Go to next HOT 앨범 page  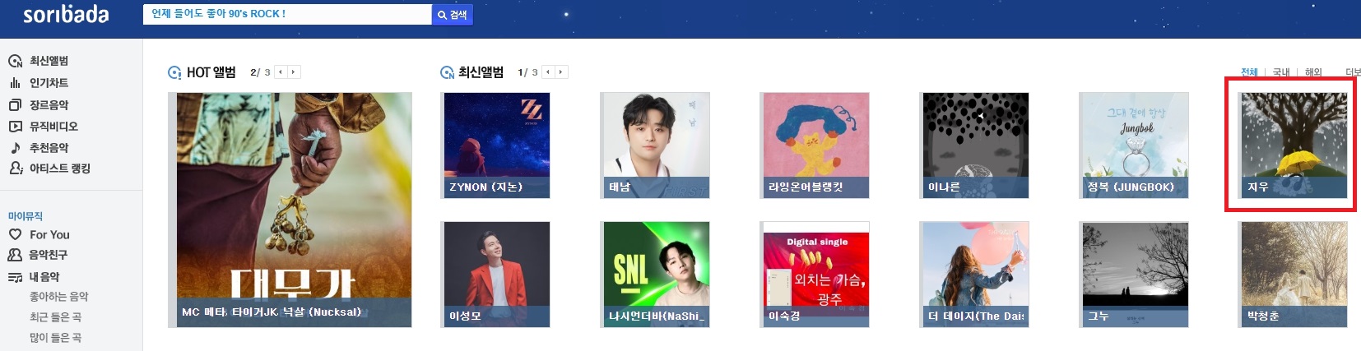(294, 72)
